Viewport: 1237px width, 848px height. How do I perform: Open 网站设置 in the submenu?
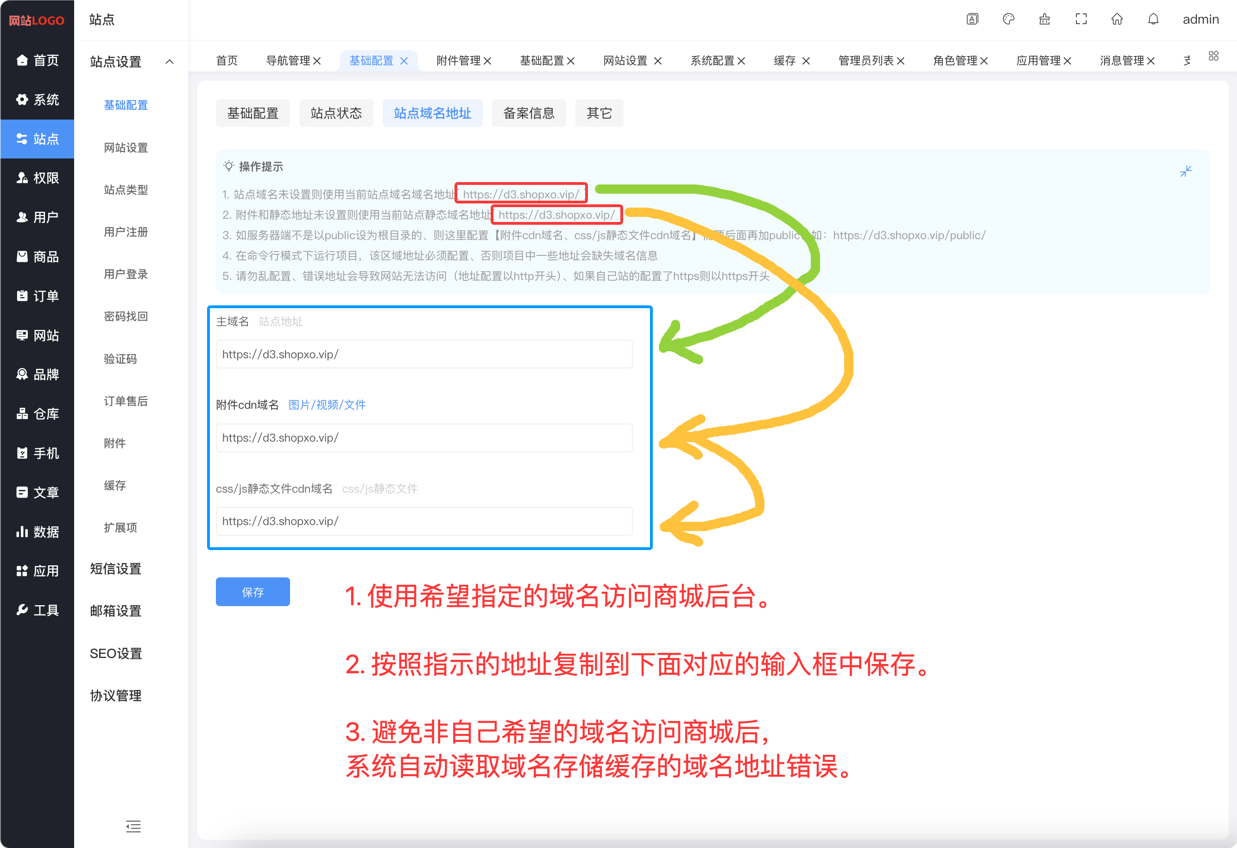tap(126, 147)
